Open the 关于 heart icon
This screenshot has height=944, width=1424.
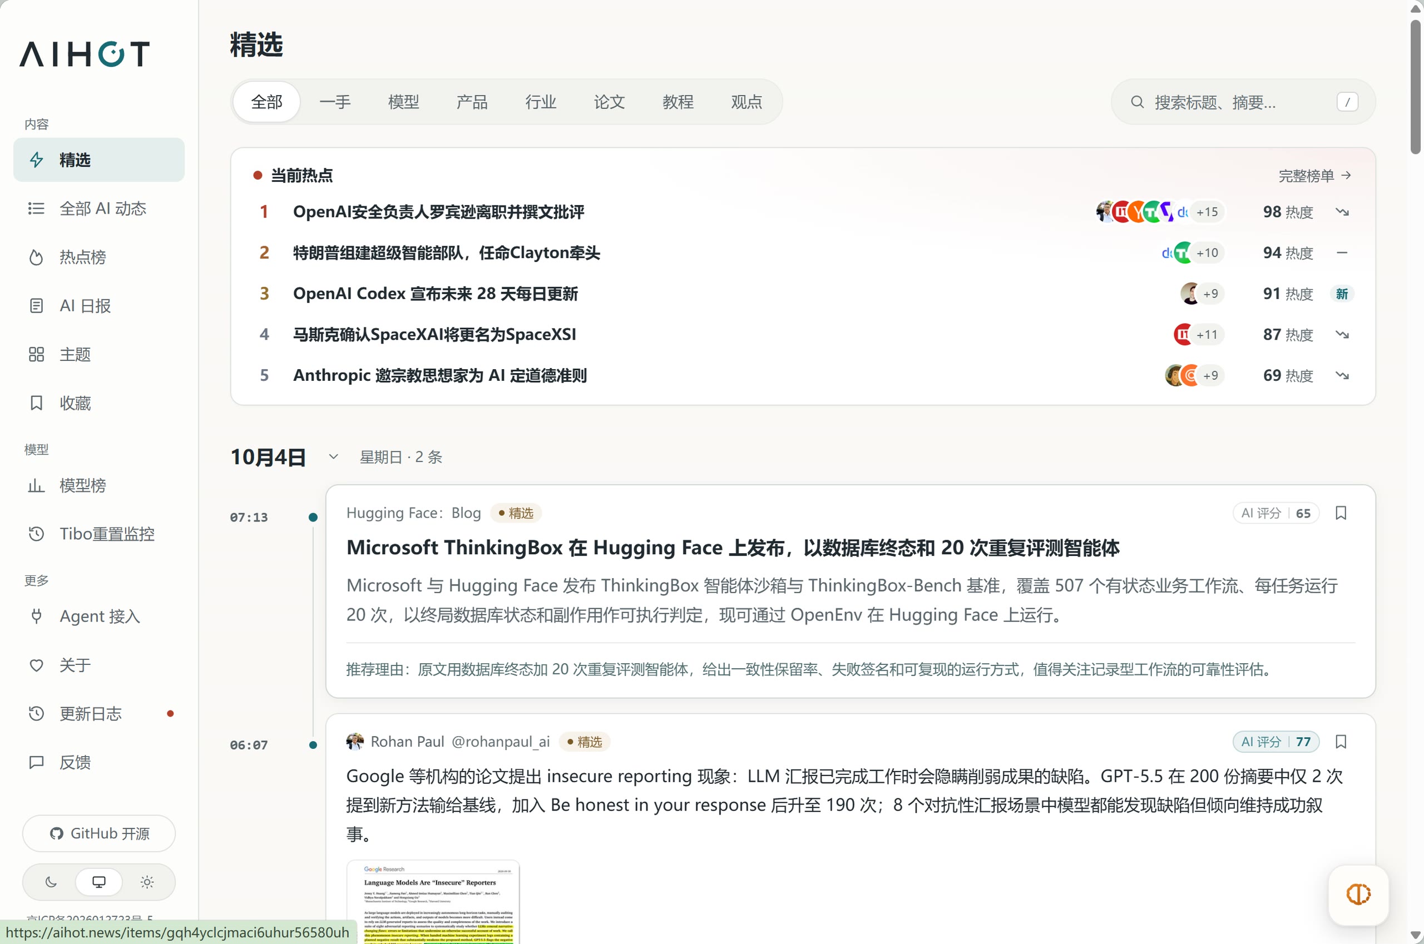[x=36, y=665]
